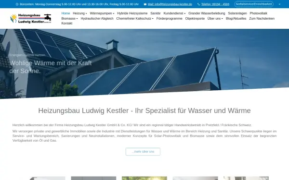Click the Bürozeiten opening hours text
Viewport: 289px width, 180px height.
click(79, 4)
